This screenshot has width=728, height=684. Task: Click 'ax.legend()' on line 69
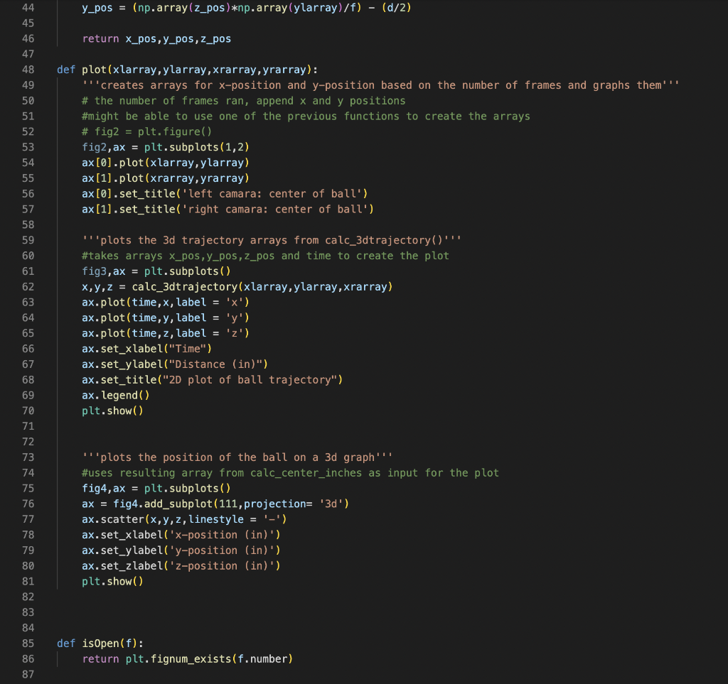click(x=116, y=395)
